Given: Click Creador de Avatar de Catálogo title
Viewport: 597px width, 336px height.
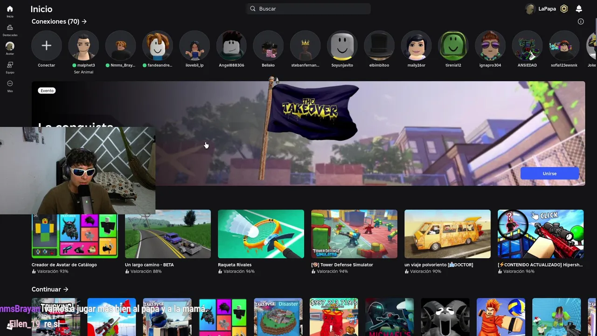Looking at the screenshot, I should coord(64,265).
